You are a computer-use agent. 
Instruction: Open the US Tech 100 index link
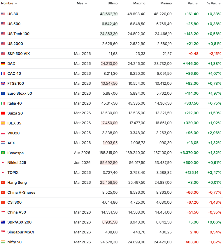click(18, 34)
